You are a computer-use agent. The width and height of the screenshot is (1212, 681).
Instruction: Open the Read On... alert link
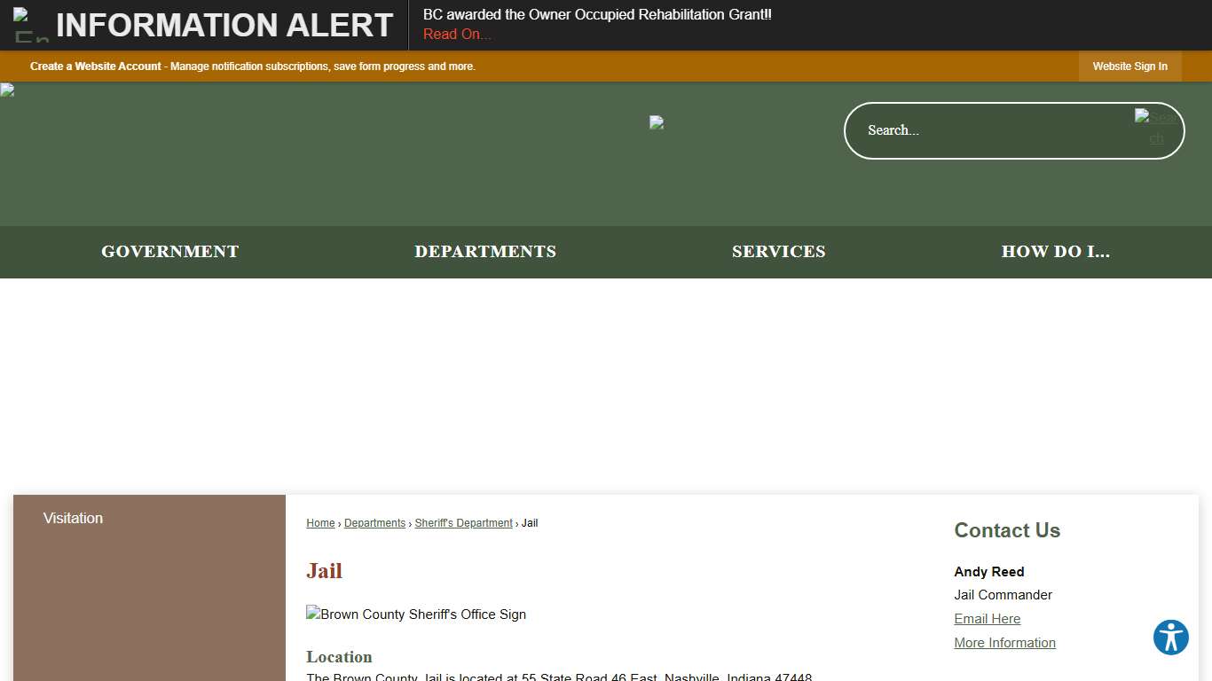pos(457,35)
